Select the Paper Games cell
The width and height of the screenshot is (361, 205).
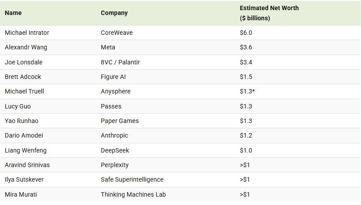120,121
